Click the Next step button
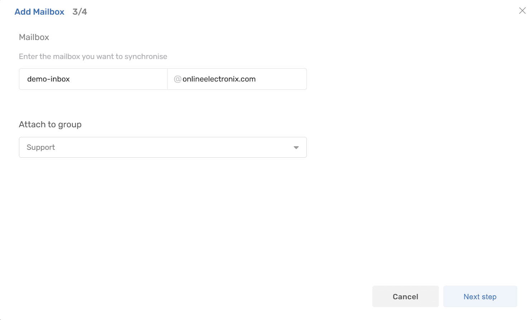Image resolution: width=532 pixels, height=320 pixels. (480, 296)
